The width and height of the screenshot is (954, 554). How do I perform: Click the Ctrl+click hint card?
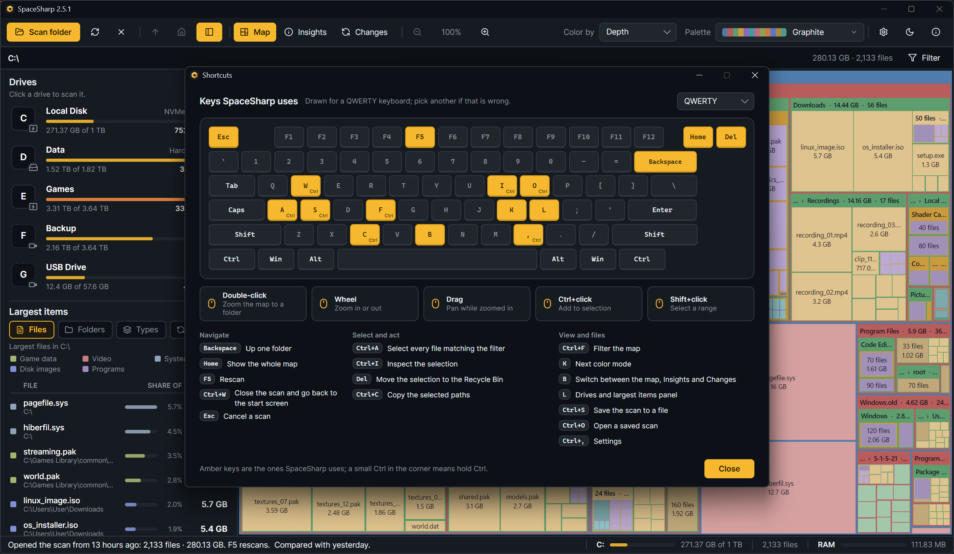point(589,304)
